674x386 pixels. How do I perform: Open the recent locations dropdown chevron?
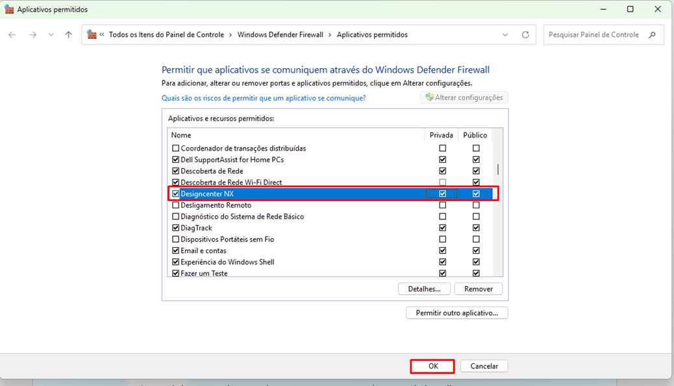tap(51, 35)
